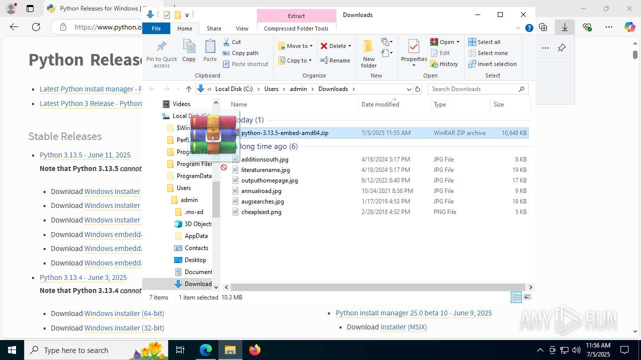This screenshot has width=641, height=360.
Task: Open Task View on the taskbar
Action: 180,350
